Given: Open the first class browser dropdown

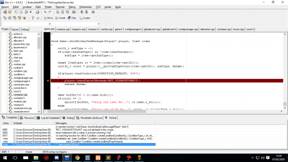Looking at the screenshot, I should point(50,24).
